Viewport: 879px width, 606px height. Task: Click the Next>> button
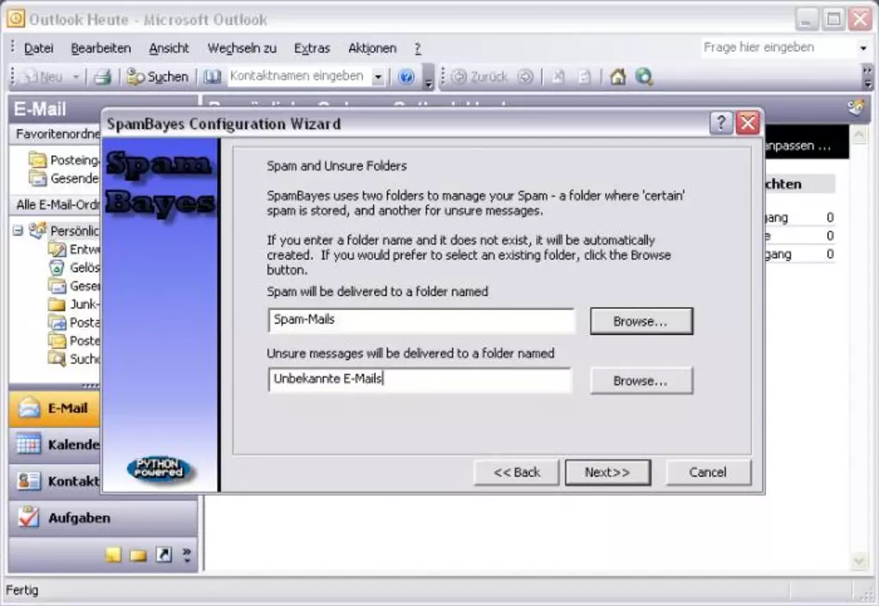pos(607,472)
